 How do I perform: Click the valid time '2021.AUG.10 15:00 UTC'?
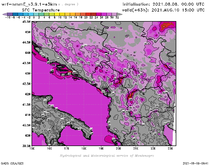click(x=178, y=10)
